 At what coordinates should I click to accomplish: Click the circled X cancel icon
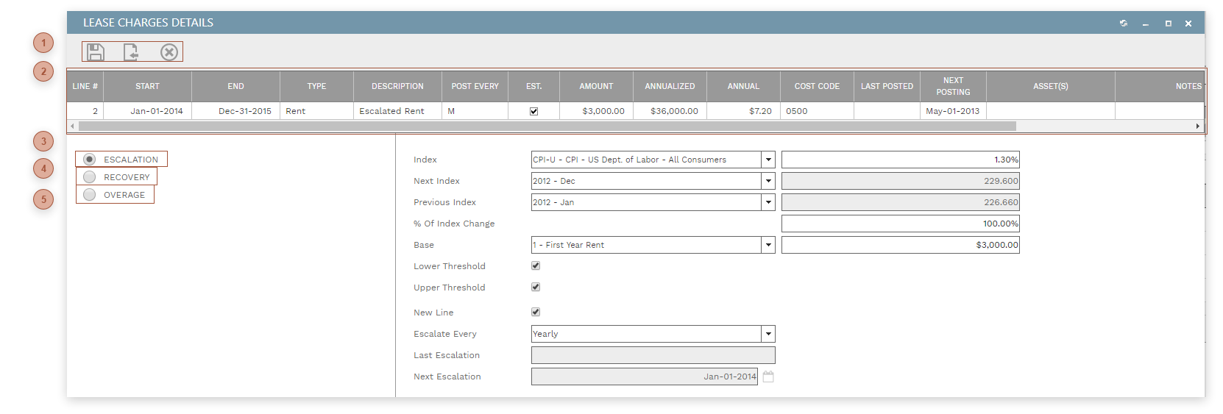click(169, 52)
